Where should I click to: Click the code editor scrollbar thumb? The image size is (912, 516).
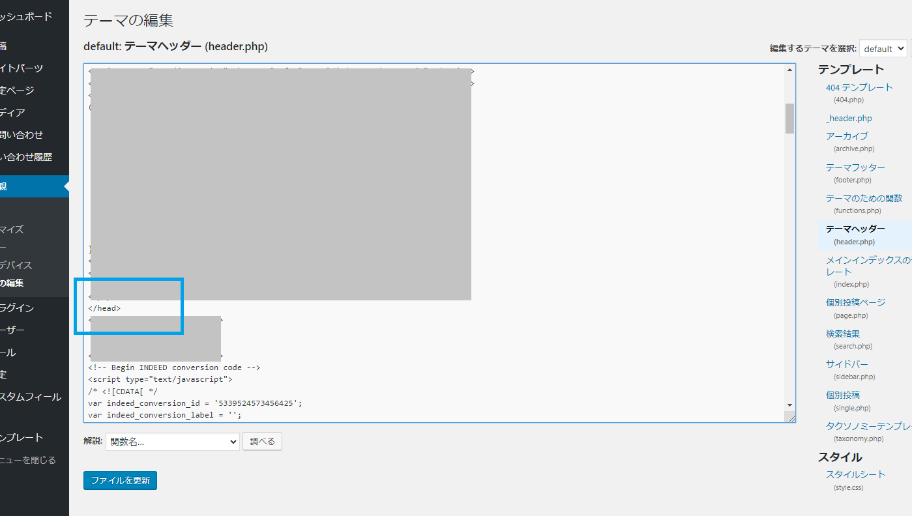(789, 118)
